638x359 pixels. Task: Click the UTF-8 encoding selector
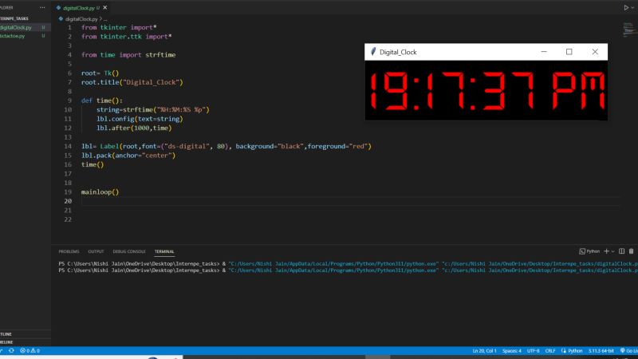tap(533, 350)
